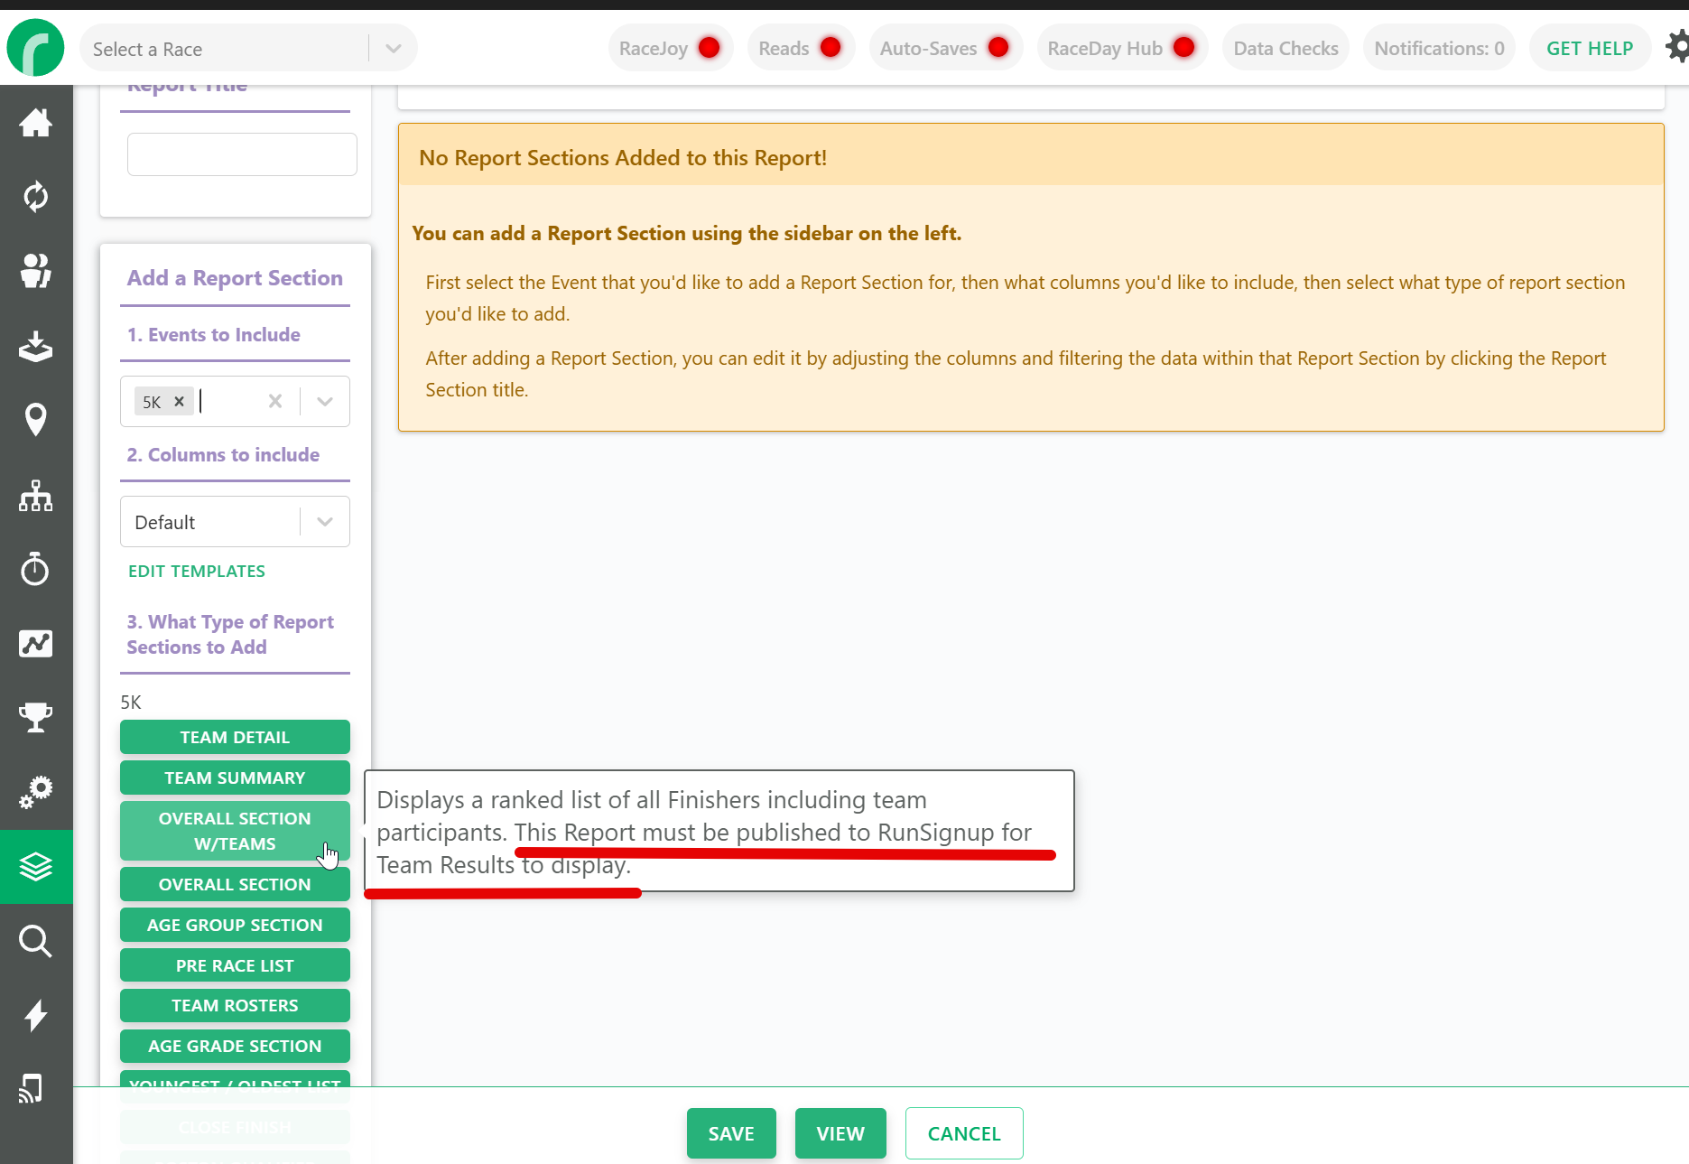This screenshot has height=1164, width=1689.
Task: Open the stopwatch timing sidebar icon
Action: pos(36,569)
